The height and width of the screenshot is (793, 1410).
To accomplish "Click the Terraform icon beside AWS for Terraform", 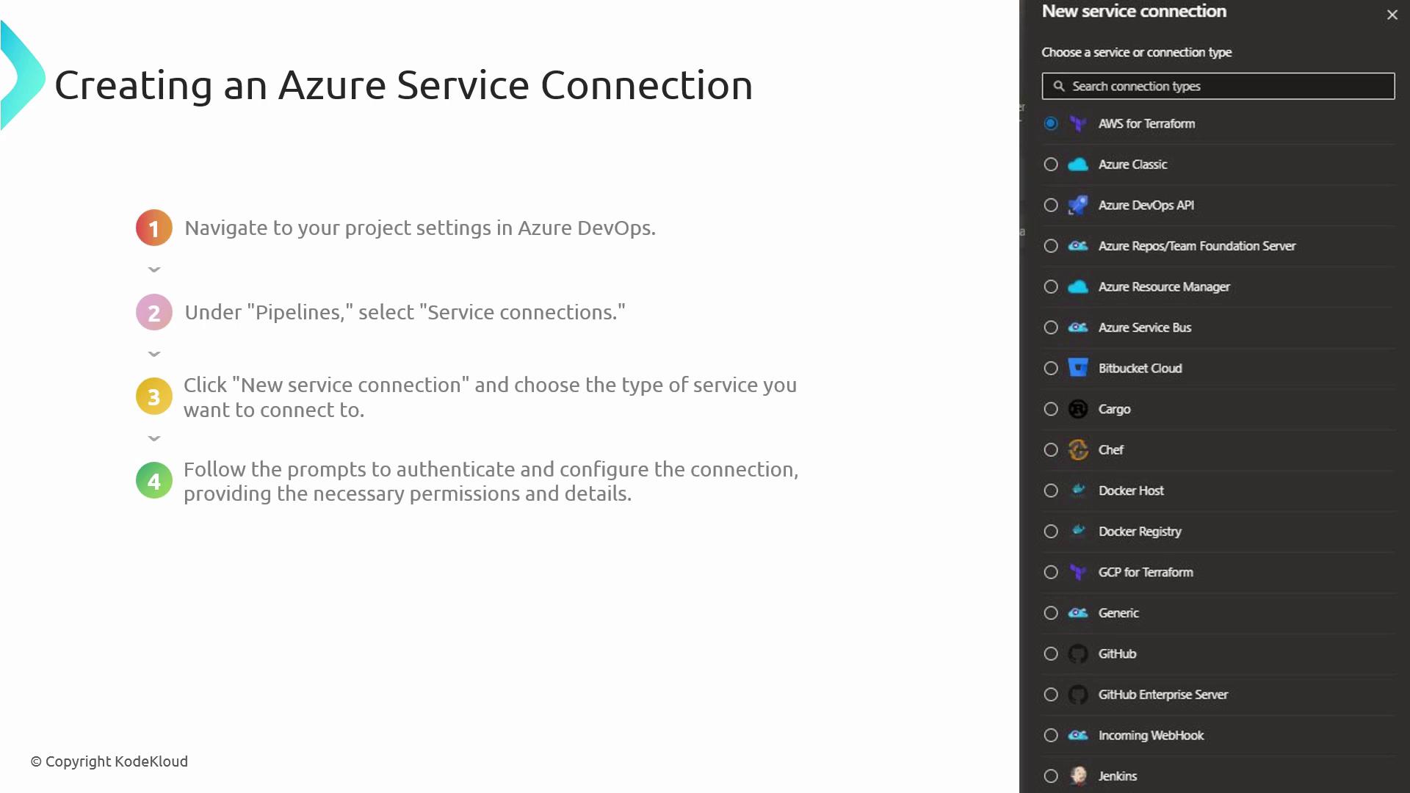I will coord(1077,123).
